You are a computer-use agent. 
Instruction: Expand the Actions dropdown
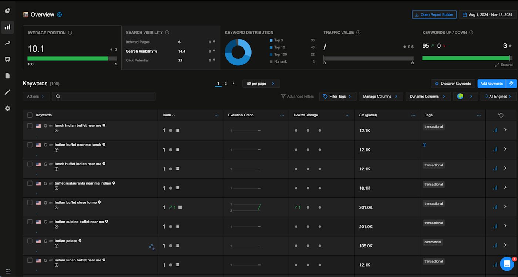pos(36,97)
